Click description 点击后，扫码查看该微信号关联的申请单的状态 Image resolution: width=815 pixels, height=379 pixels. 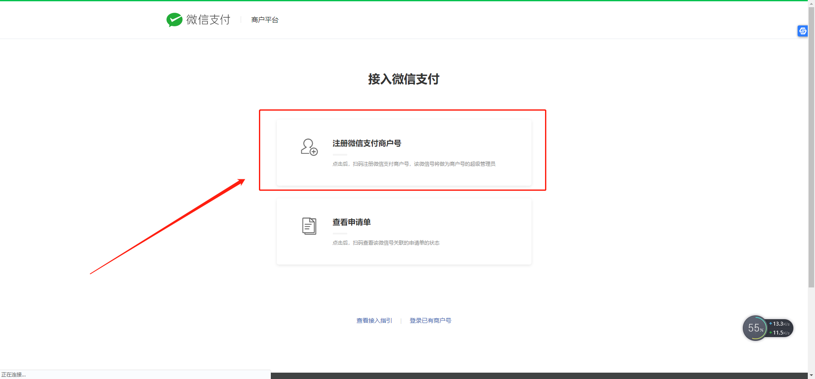click(x=386, y=243)
